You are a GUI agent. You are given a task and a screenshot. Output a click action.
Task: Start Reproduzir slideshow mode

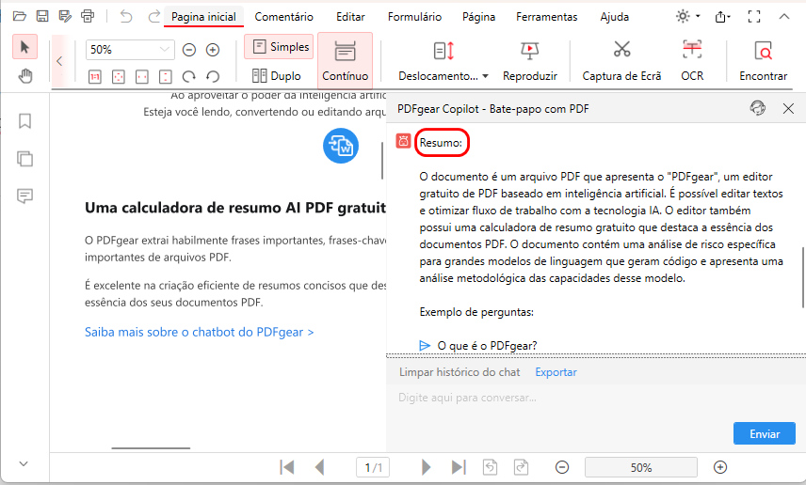(529, 60)
